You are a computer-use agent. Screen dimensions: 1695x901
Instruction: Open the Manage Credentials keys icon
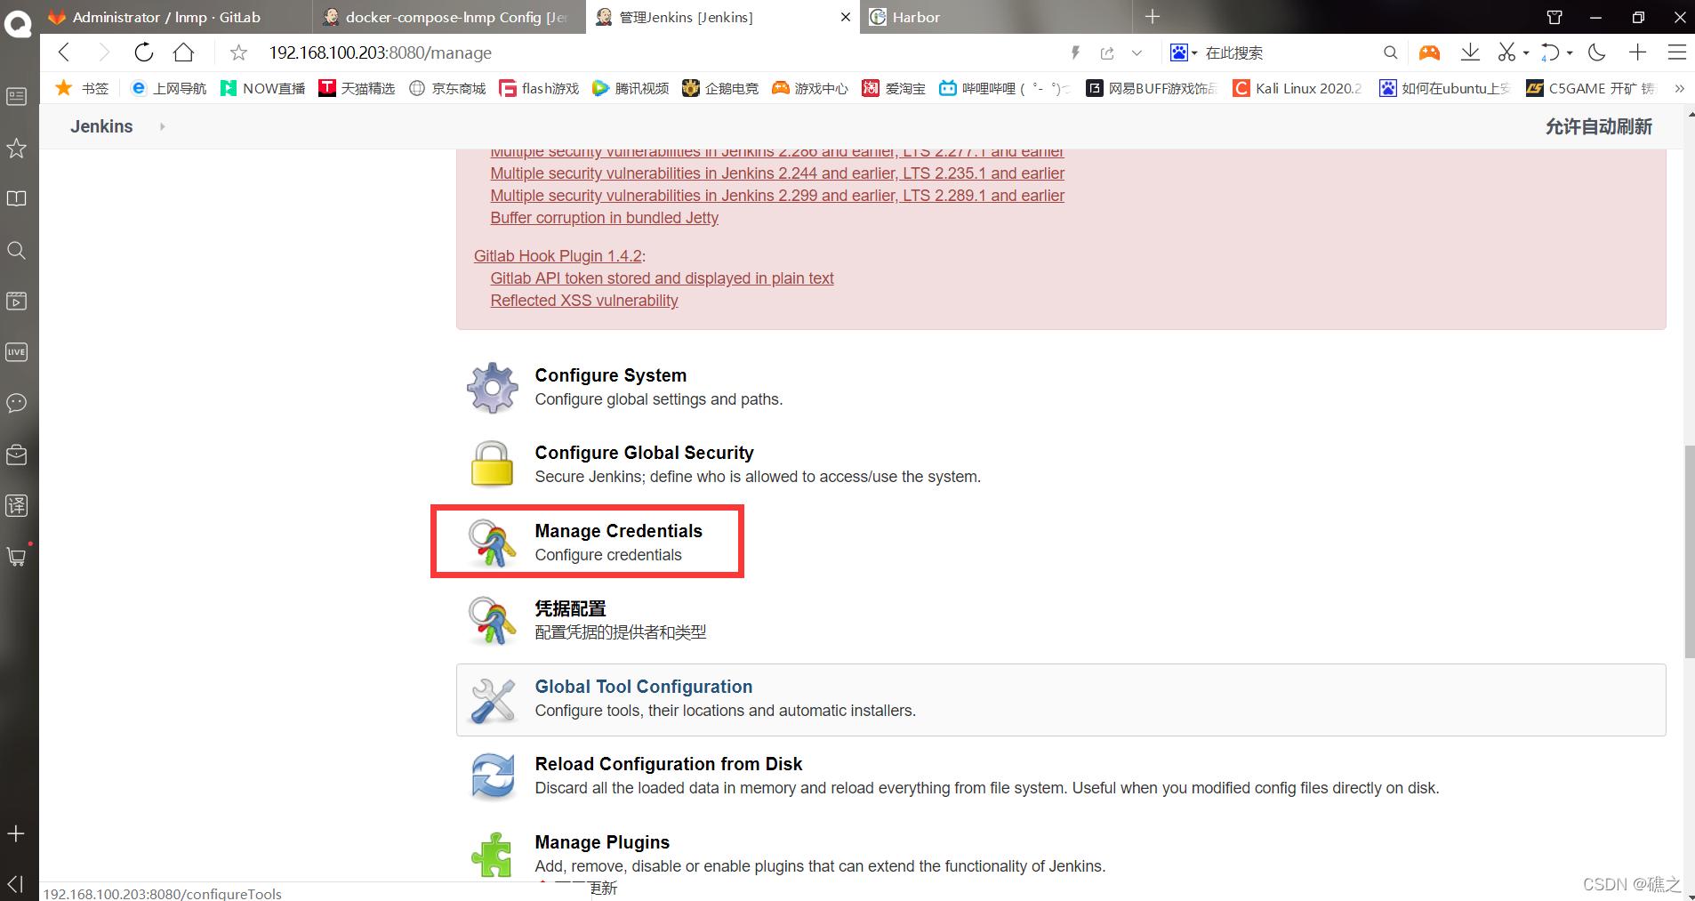[x=492, y=543]
